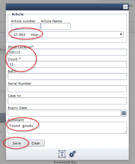Click the Comment textarea with Found goods
The height and width of the screenshot is (164, 135).
(x=67, y=128)
